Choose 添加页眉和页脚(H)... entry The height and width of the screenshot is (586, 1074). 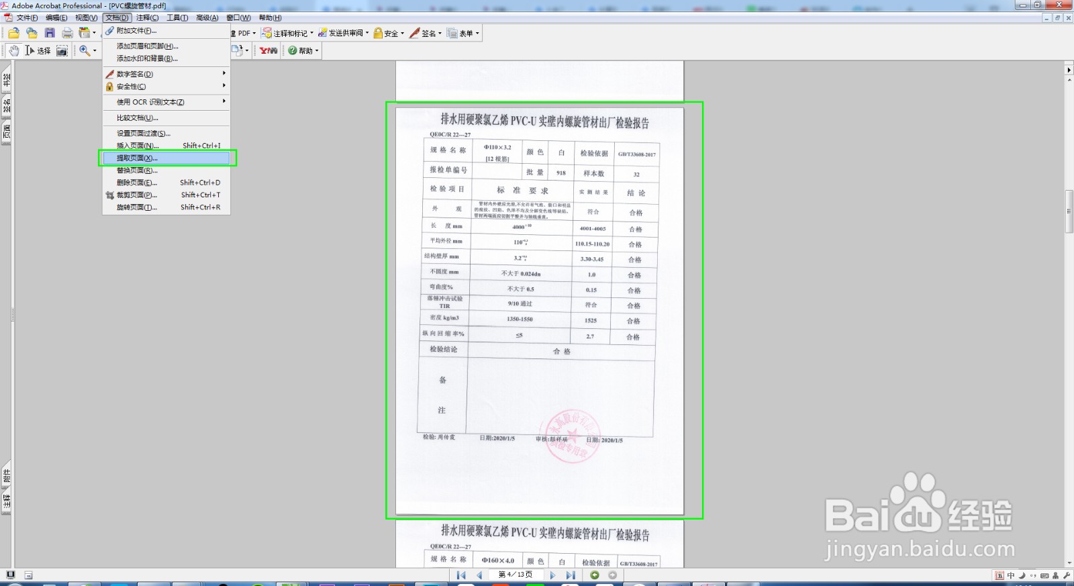[x=166, y=46]
